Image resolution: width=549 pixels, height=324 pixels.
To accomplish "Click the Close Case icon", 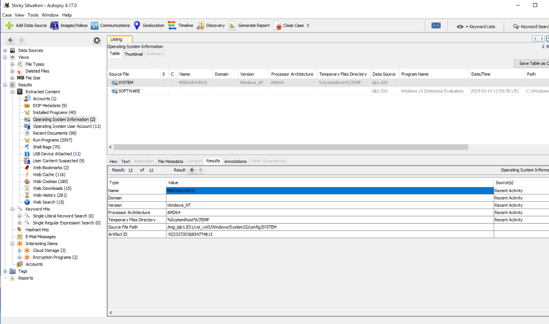I will pos(277,26).
